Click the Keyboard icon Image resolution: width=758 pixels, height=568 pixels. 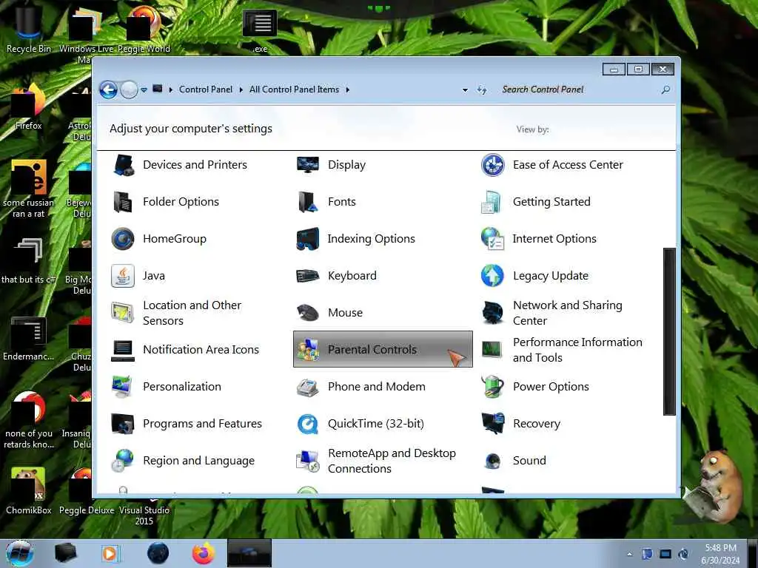(x=308, y=276)
